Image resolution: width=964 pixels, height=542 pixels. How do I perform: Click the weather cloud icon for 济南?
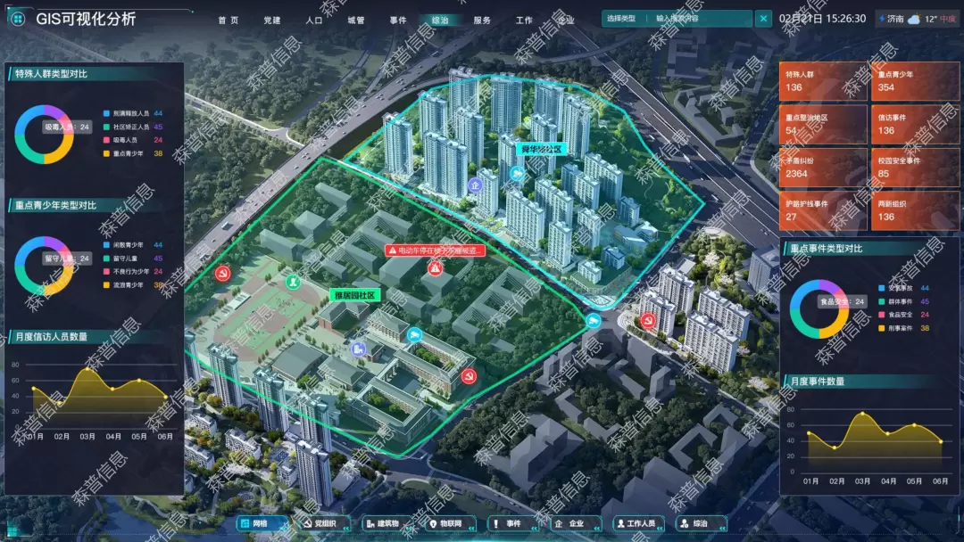[x=914, y=19]
